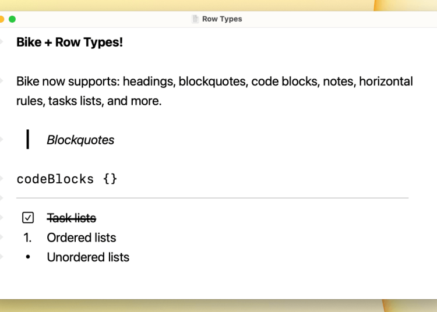Collapse the Bike + Row Types! heading row handle
Viewport: 437px width, 312px height.
[x=2, y=42]
